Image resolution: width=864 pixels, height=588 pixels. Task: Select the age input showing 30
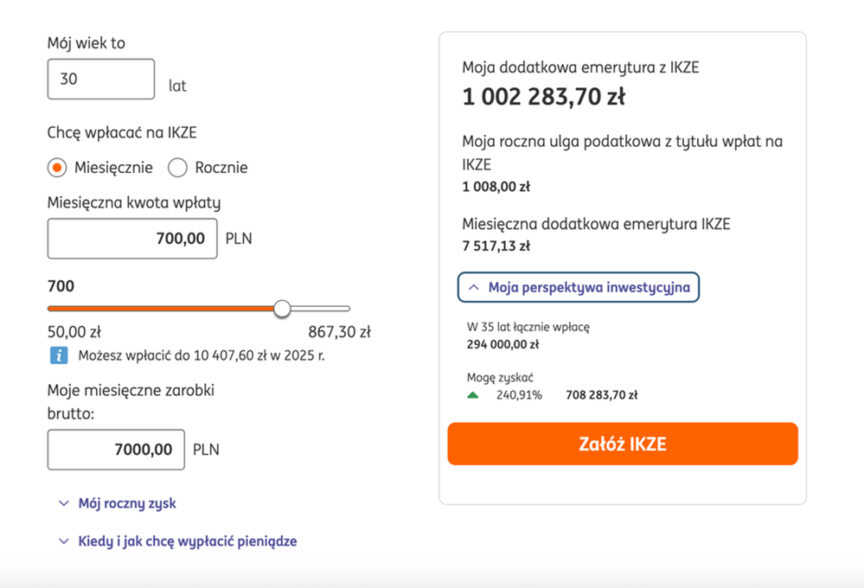coord(100,79)
